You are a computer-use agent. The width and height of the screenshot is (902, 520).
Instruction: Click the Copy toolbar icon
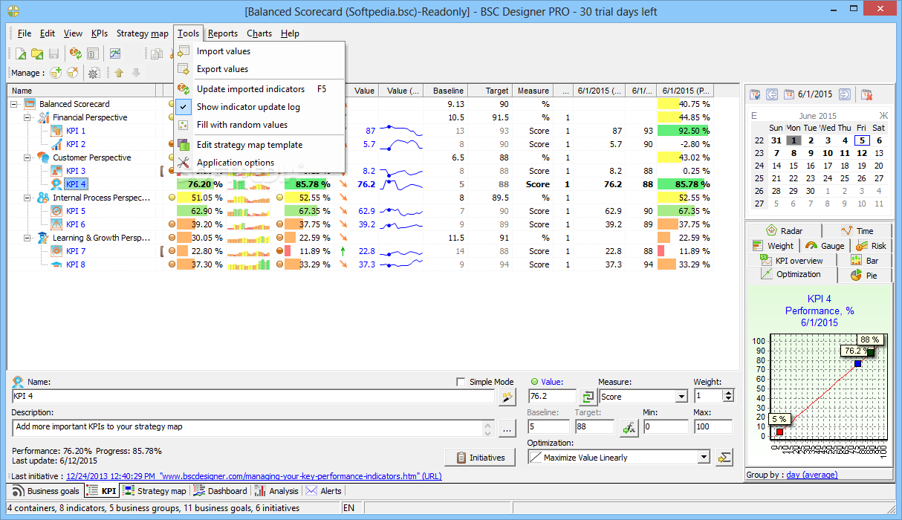pos(157,53)
